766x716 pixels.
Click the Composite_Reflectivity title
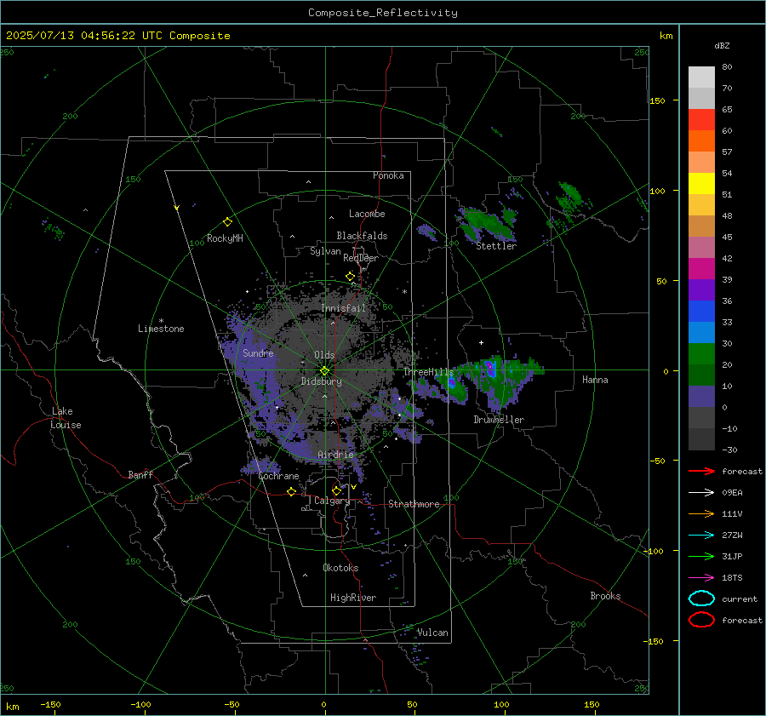pyautogui.click(x=383, y=13)
